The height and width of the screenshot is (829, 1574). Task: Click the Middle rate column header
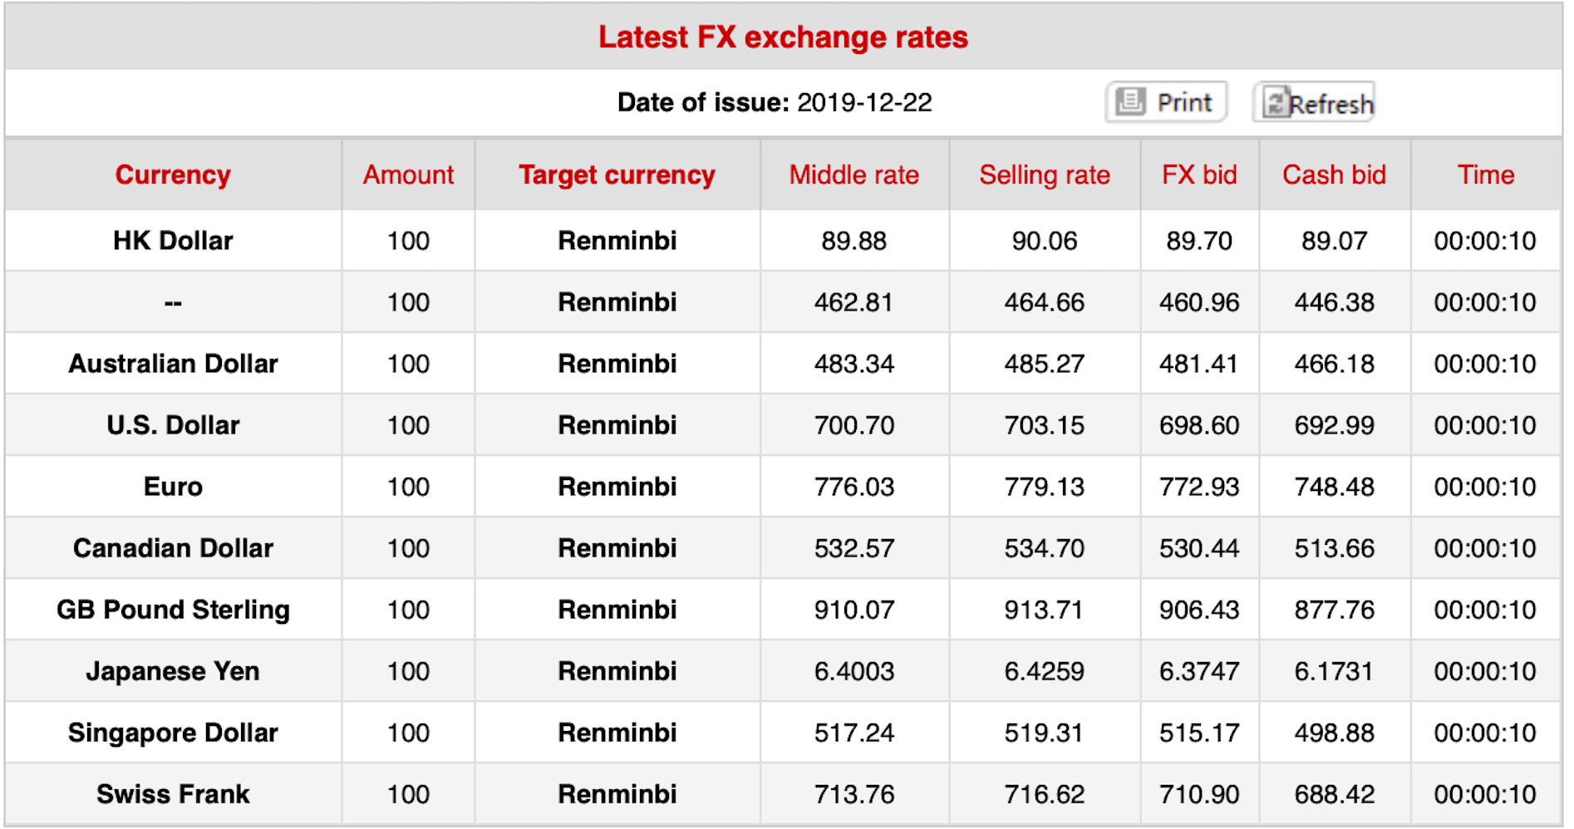coord(853,174)
